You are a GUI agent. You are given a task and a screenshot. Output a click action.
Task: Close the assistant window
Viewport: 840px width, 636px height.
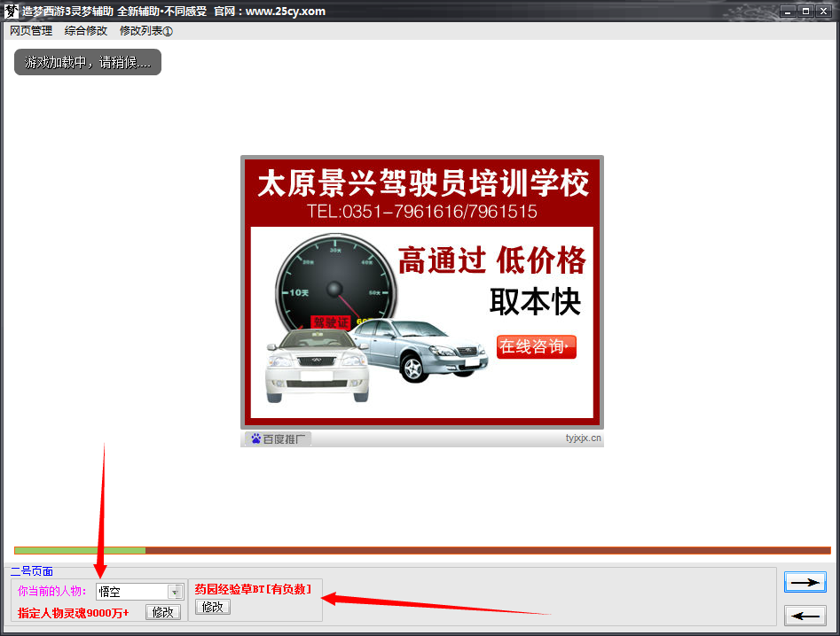(823, 12)
